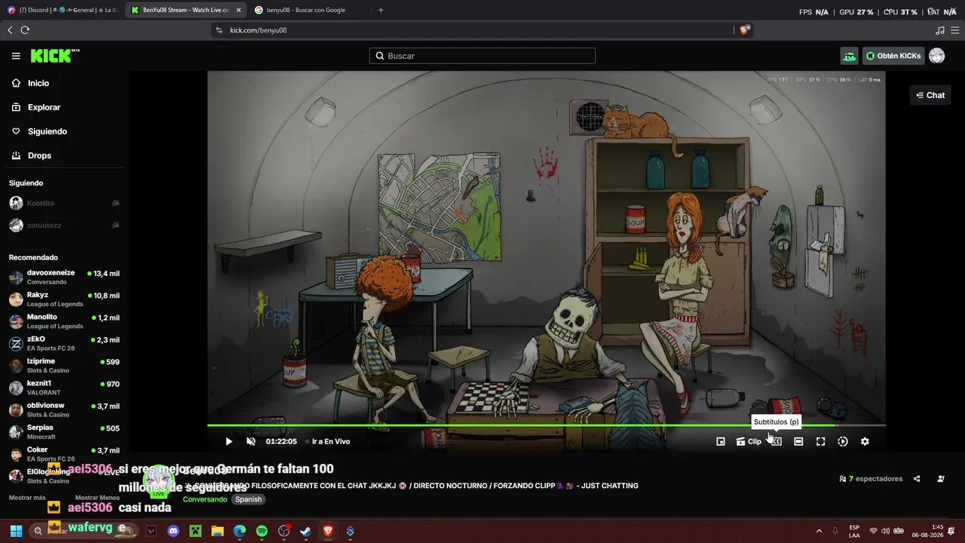Toggle notifications for followed channel Kotetito
The height and width of the screenshot is (543, 965).
(x=115, y=204)
